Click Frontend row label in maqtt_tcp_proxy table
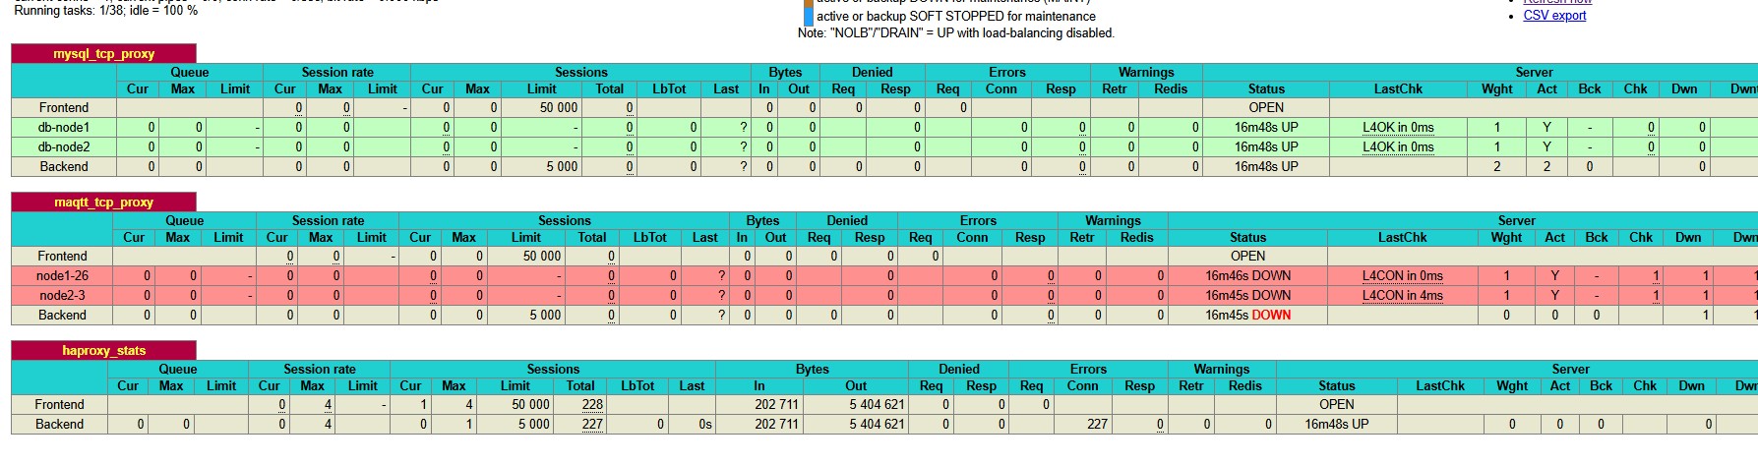The width and height of the screenshot is (1758, 465). tap(62, 257)
